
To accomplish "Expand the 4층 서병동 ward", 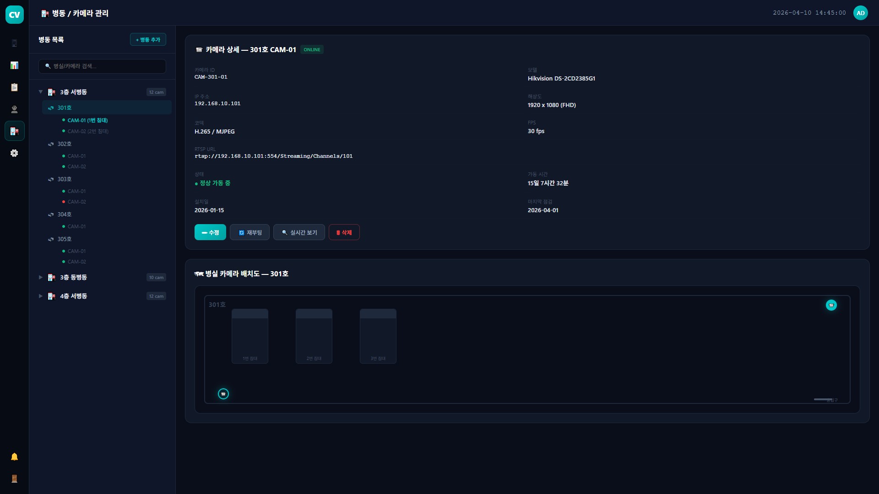I will 41,296.
